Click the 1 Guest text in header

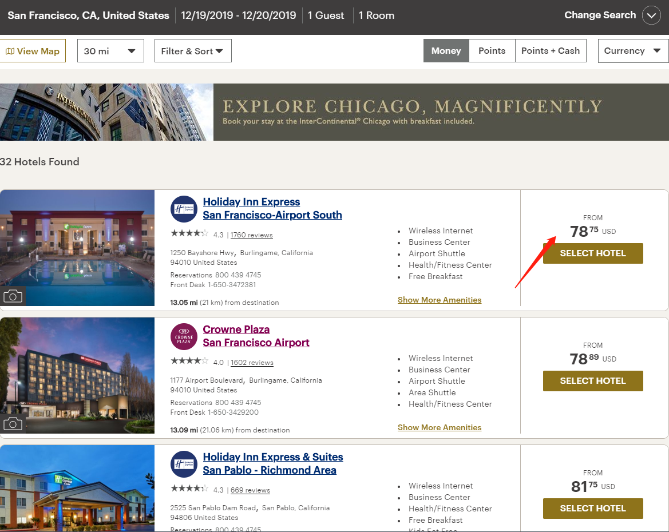(x=326, y=15)
